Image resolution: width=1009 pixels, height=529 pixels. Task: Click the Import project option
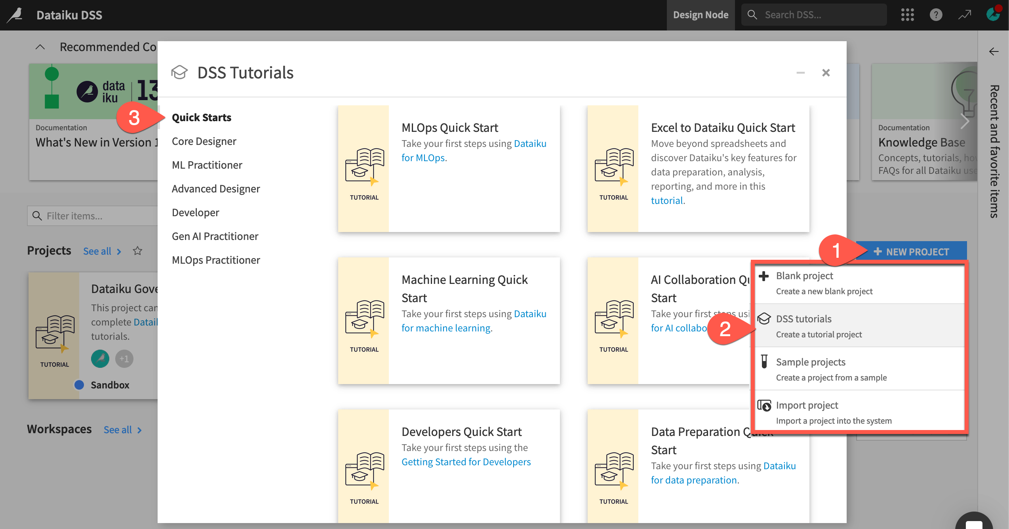[807, 405]
